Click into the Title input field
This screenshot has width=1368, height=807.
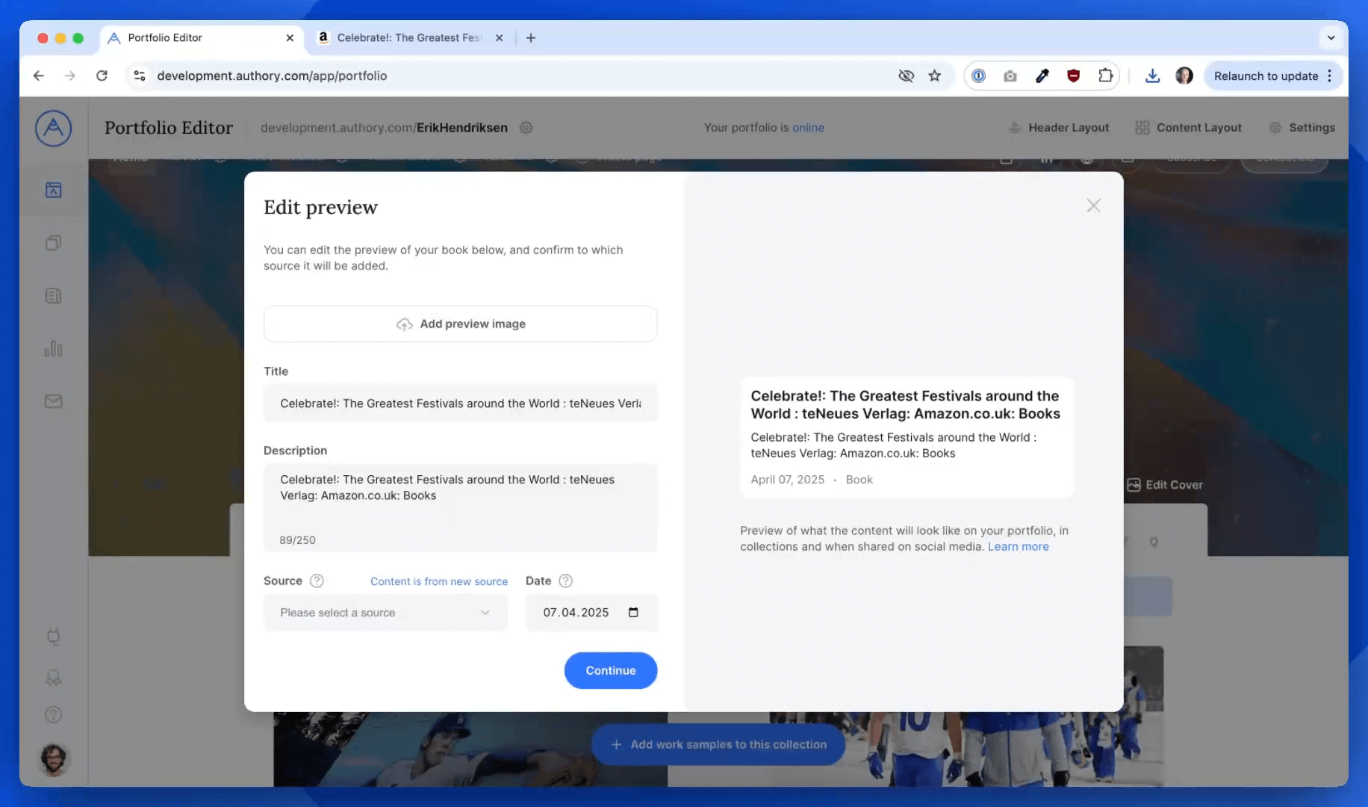(460, 403)
